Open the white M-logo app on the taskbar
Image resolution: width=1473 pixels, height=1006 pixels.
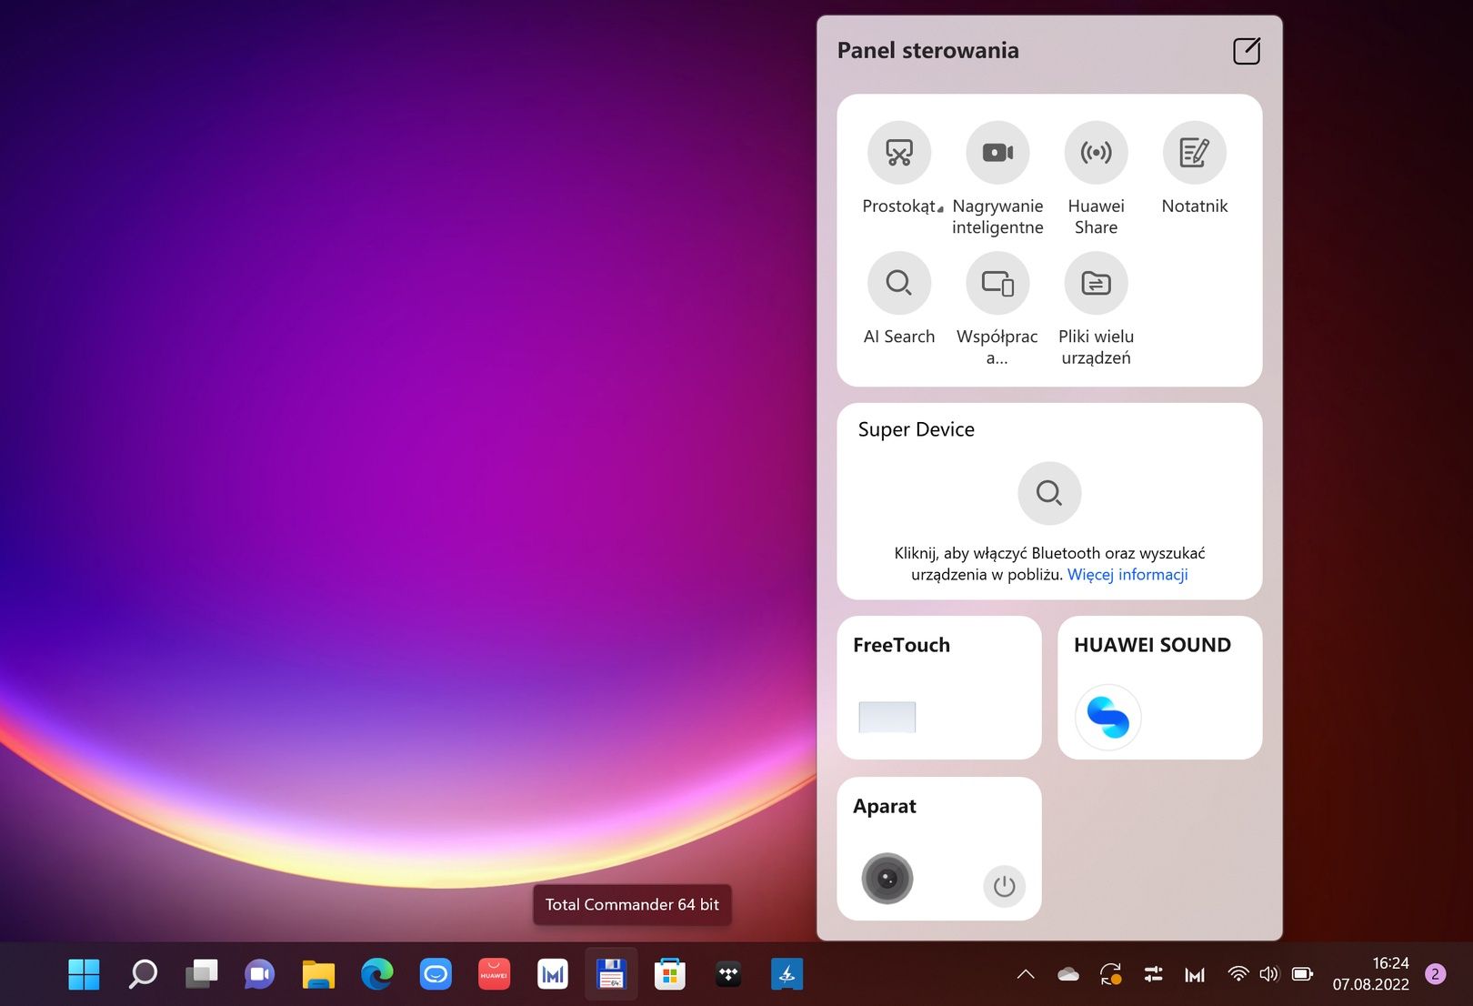click(x=553, y=974)
